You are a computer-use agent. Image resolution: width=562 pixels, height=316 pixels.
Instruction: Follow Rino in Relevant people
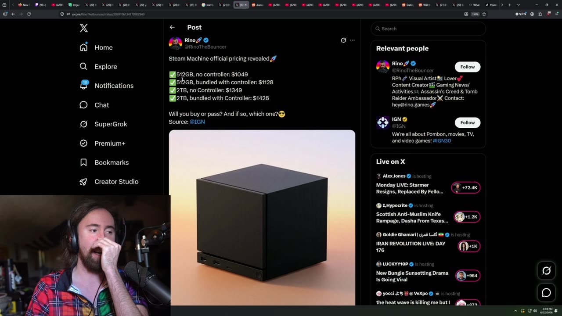[468, 67]
